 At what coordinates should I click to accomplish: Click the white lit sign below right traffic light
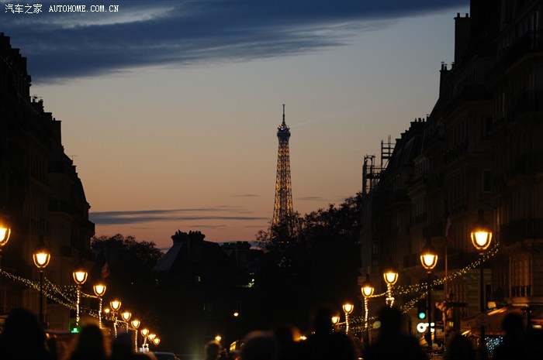[424, 327]
